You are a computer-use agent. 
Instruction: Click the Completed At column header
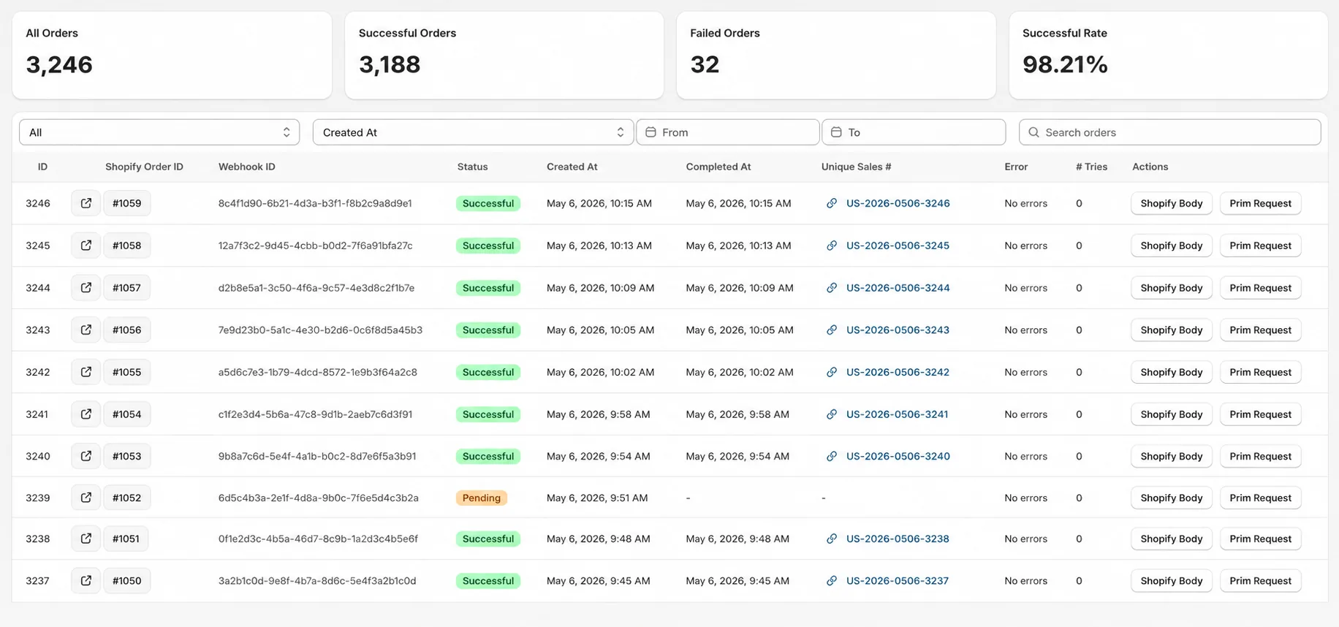tap(718, 167)
